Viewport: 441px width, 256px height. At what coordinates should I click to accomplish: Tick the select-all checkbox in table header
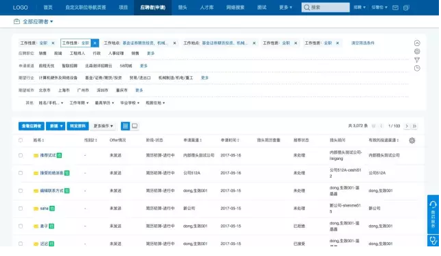(x=21, y=141)
